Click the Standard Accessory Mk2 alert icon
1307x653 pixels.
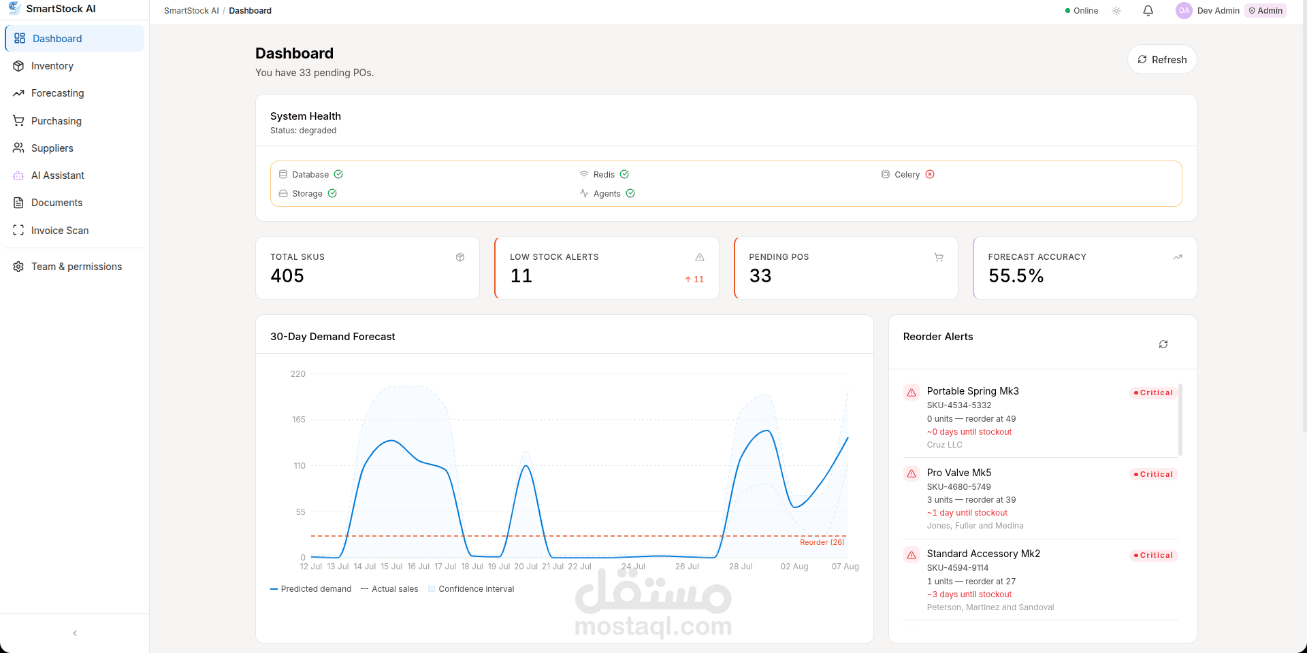coord(911,555)
